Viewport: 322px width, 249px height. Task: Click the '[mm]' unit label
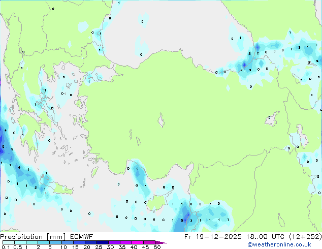point(56,237)
